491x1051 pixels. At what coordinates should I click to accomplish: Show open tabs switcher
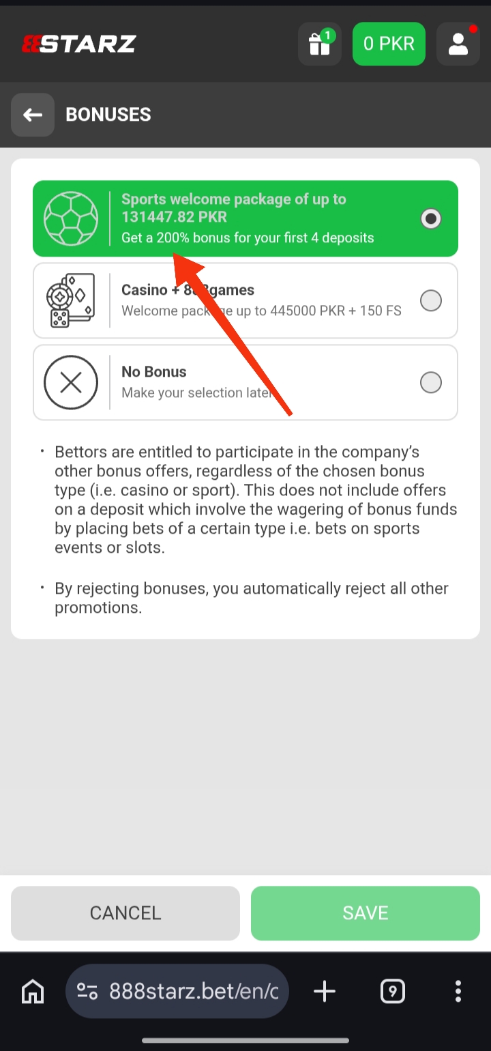[393, 991]
